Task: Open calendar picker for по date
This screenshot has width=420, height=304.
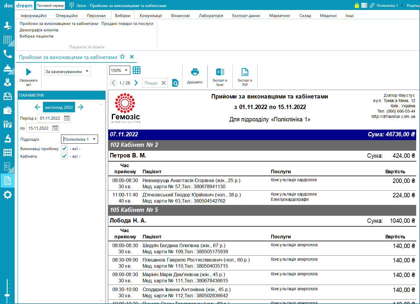Action: pos(55,128)
